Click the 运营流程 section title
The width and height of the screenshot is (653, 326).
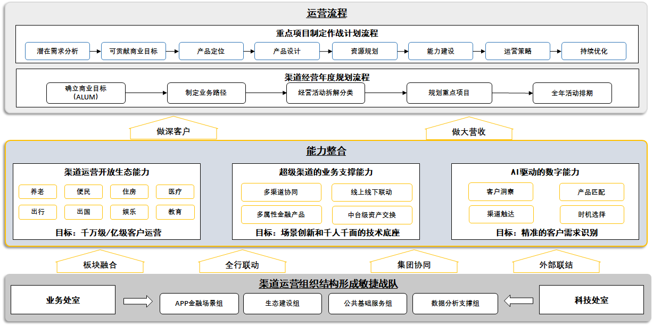click(327, 13)
